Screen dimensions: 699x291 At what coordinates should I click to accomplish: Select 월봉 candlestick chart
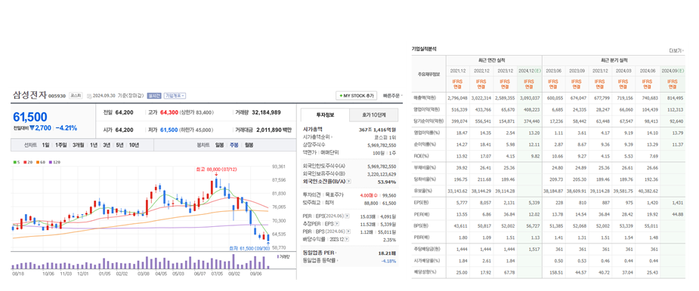249,145
